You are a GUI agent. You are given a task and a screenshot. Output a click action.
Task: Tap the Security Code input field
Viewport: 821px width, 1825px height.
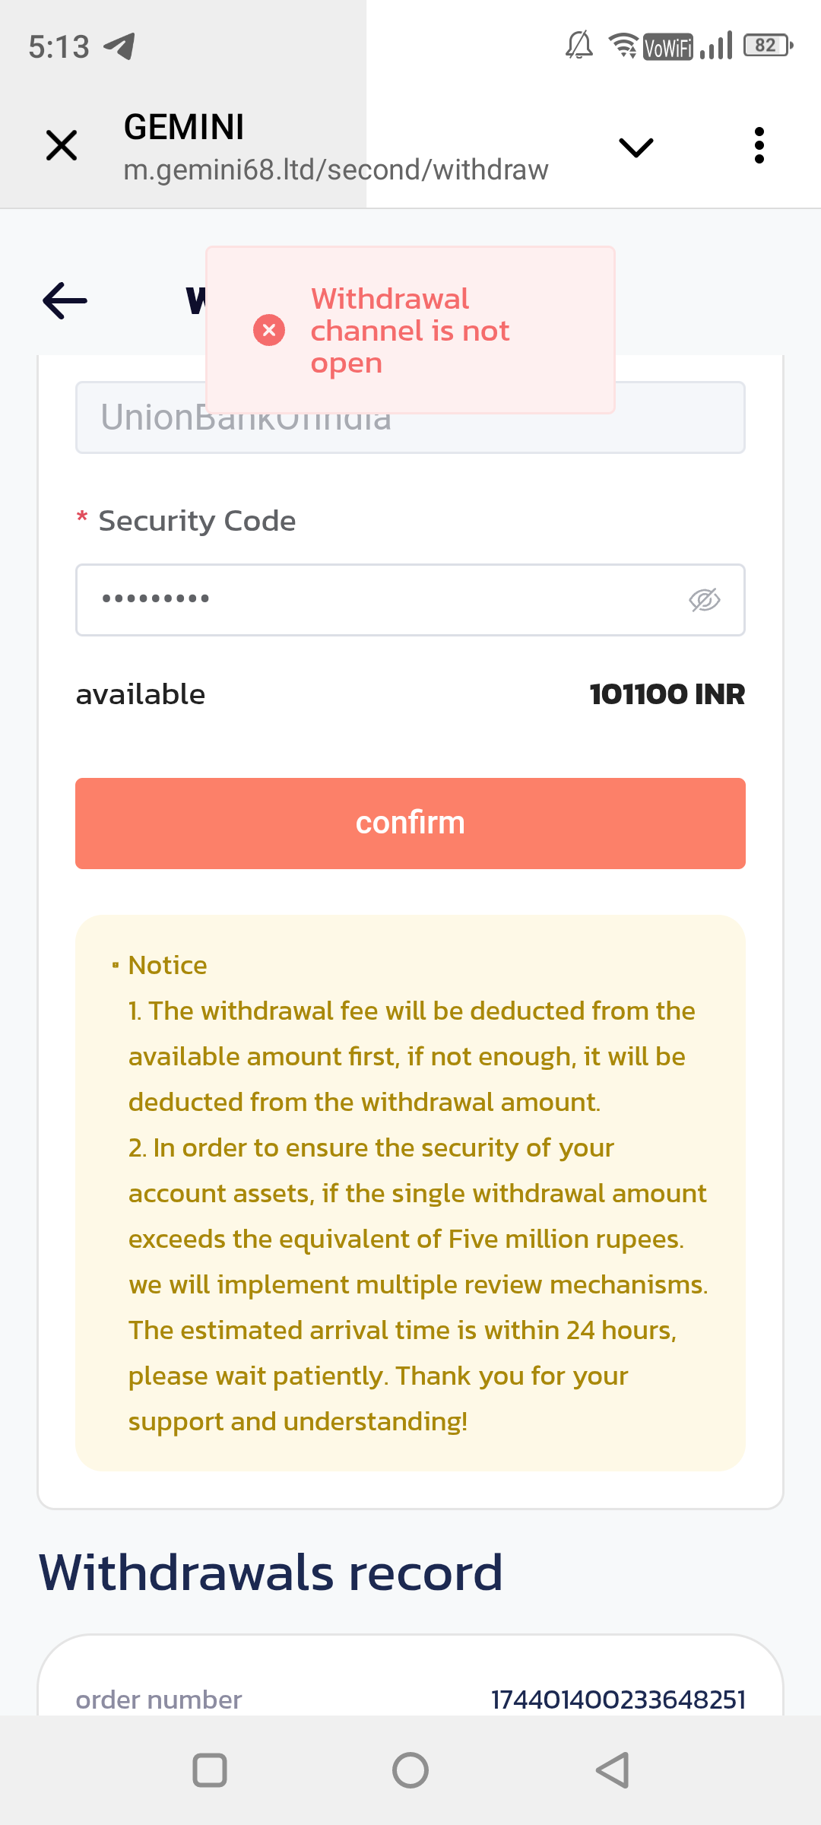point(380,600)
